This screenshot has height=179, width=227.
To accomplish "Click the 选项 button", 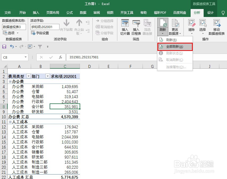I will 9,33.
